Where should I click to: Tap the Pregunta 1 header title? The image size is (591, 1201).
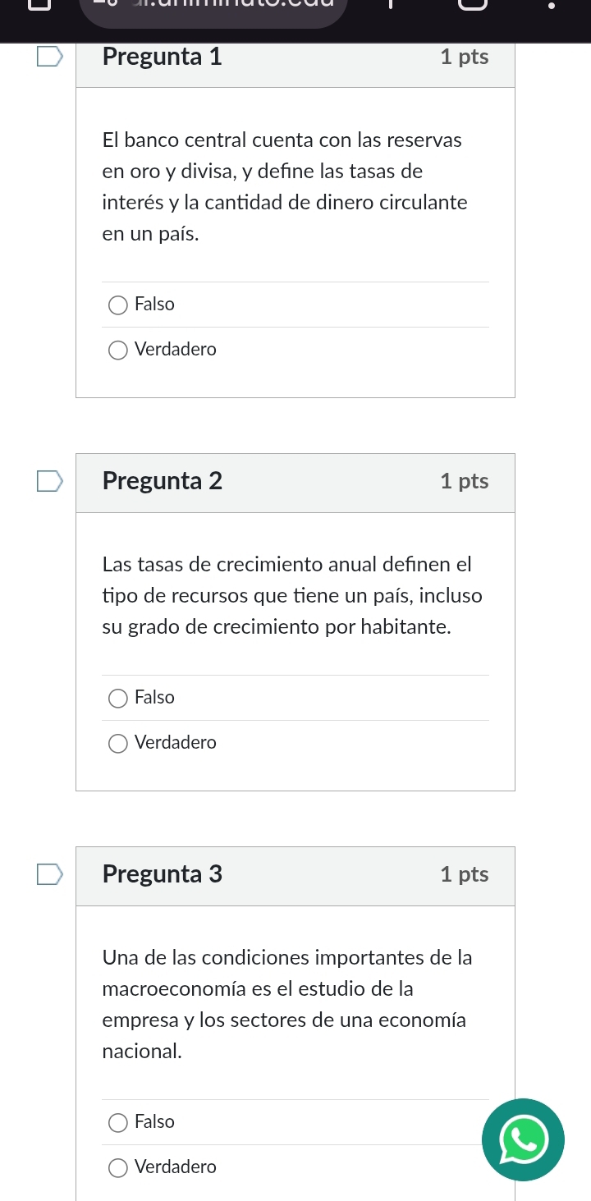(x=163, y=57)
